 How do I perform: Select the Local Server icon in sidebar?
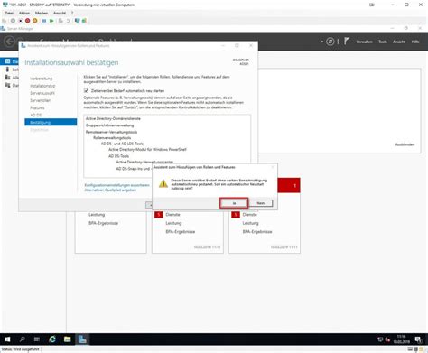pos(7,70)
